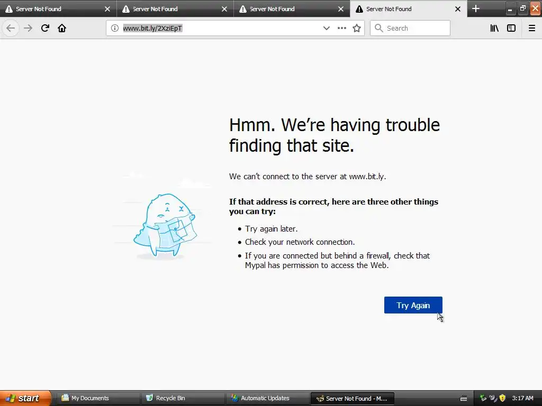Viewport: 542px width, 406px height.
Task: Close the first Server Not Found tab
Action: (x=107, y=9)
